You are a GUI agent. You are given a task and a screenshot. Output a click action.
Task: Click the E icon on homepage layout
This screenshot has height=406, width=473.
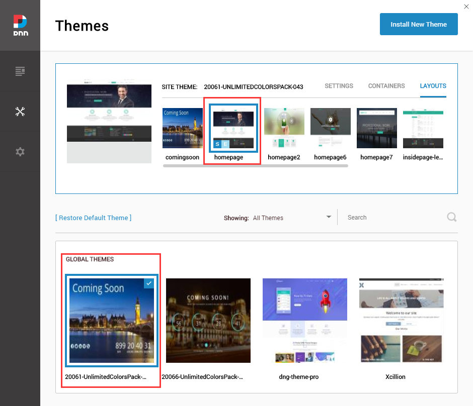(x=226, y=144)
